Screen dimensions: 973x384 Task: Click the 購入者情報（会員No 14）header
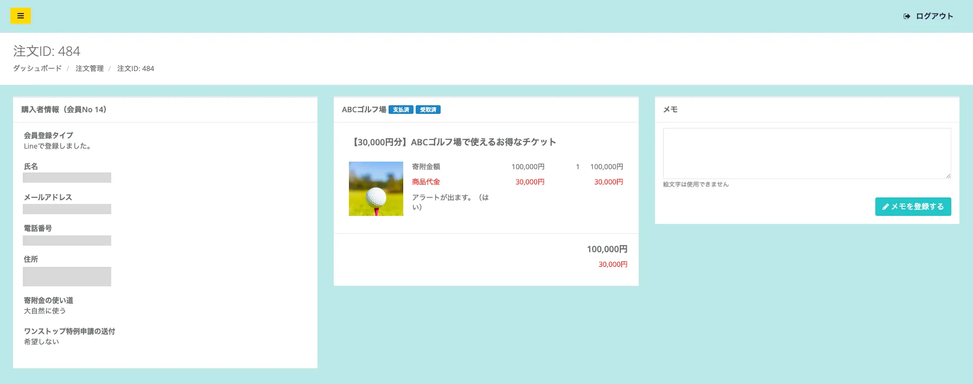coord(64,110)
